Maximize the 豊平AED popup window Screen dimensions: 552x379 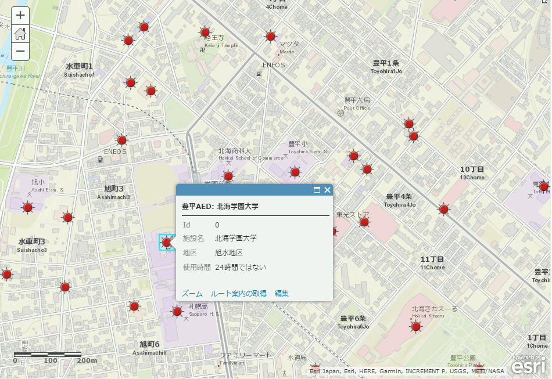(317, 190)
